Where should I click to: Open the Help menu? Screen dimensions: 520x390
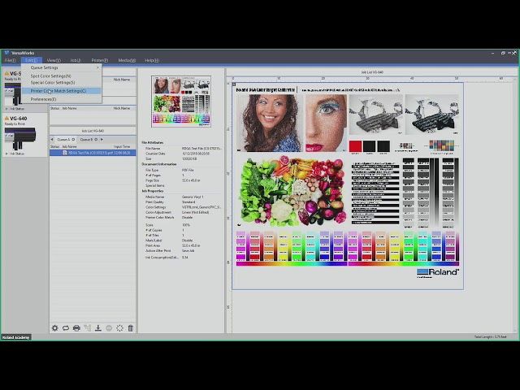pos(151,60)
